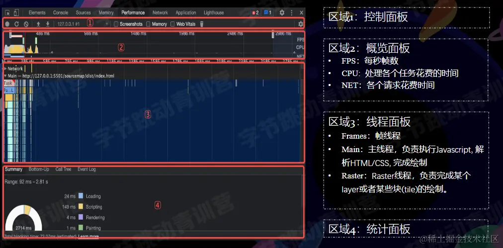Switch to the Memory tab
This screenshot has width=503, height=248.
point(106,12)
